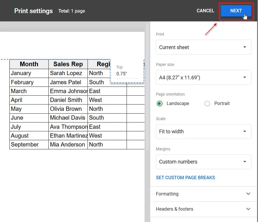Click the April month cell

tap(29, 100)
